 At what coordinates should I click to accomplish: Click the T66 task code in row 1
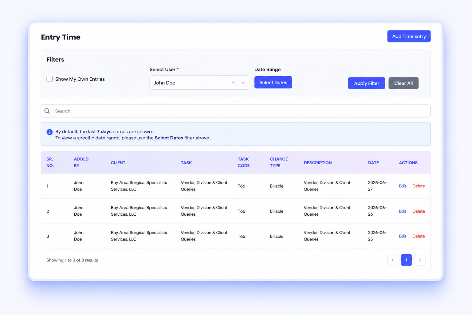tap(242, 186)
